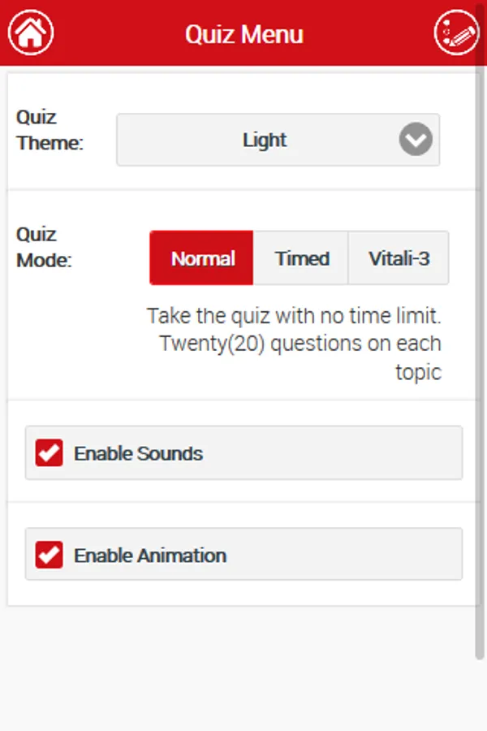Click the blank area below the settings panel
This screenshot has width=487, height=731.
point(243,666)
